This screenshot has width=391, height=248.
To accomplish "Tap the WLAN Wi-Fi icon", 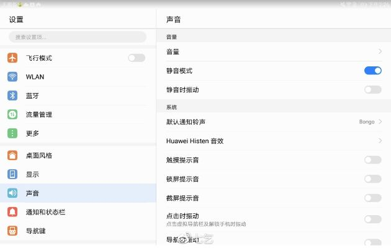I will pyautogui.click(x=12, y=77).
